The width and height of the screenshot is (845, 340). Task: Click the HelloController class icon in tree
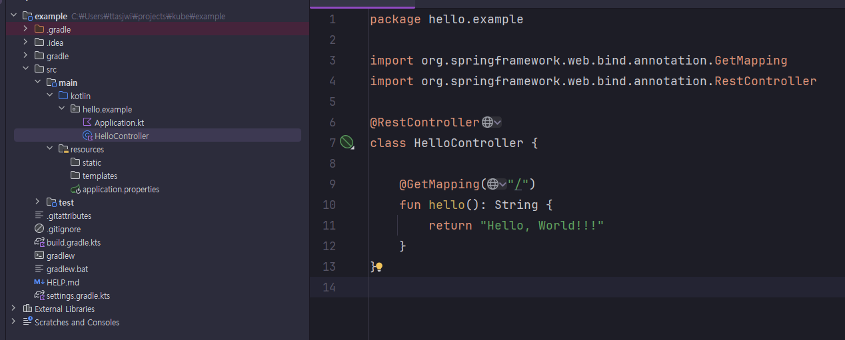pyautogui.click(x=87, y=136)
